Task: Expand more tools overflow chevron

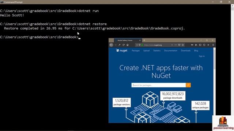Action: point(208,45)
